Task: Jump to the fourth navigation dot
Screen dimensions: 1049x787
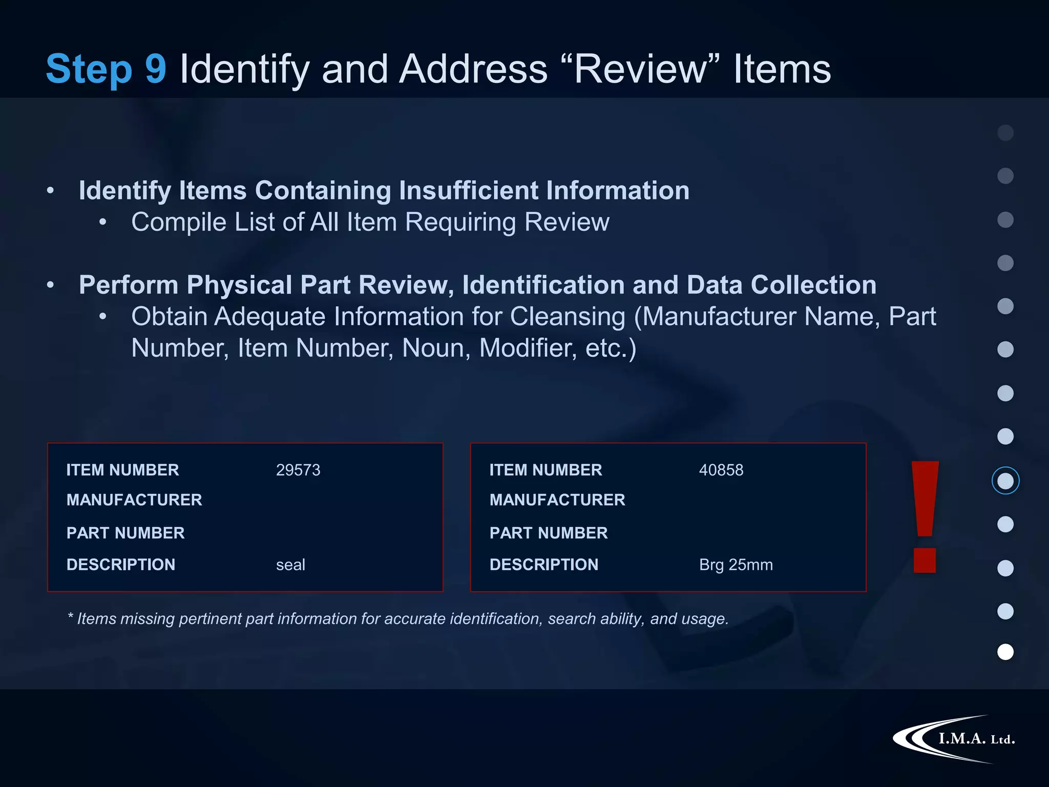Action: (x=1005, y=263)
